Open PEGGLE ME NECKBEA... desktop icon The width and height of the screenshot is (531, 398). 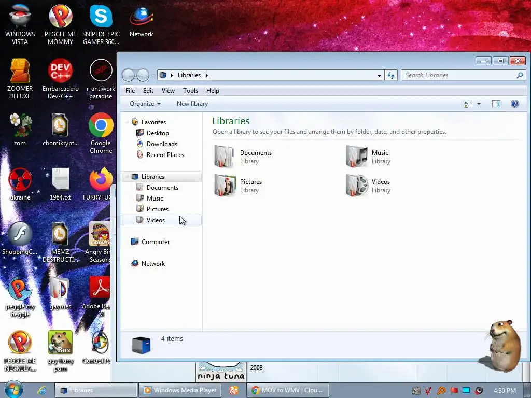click(x=20, y=351)
